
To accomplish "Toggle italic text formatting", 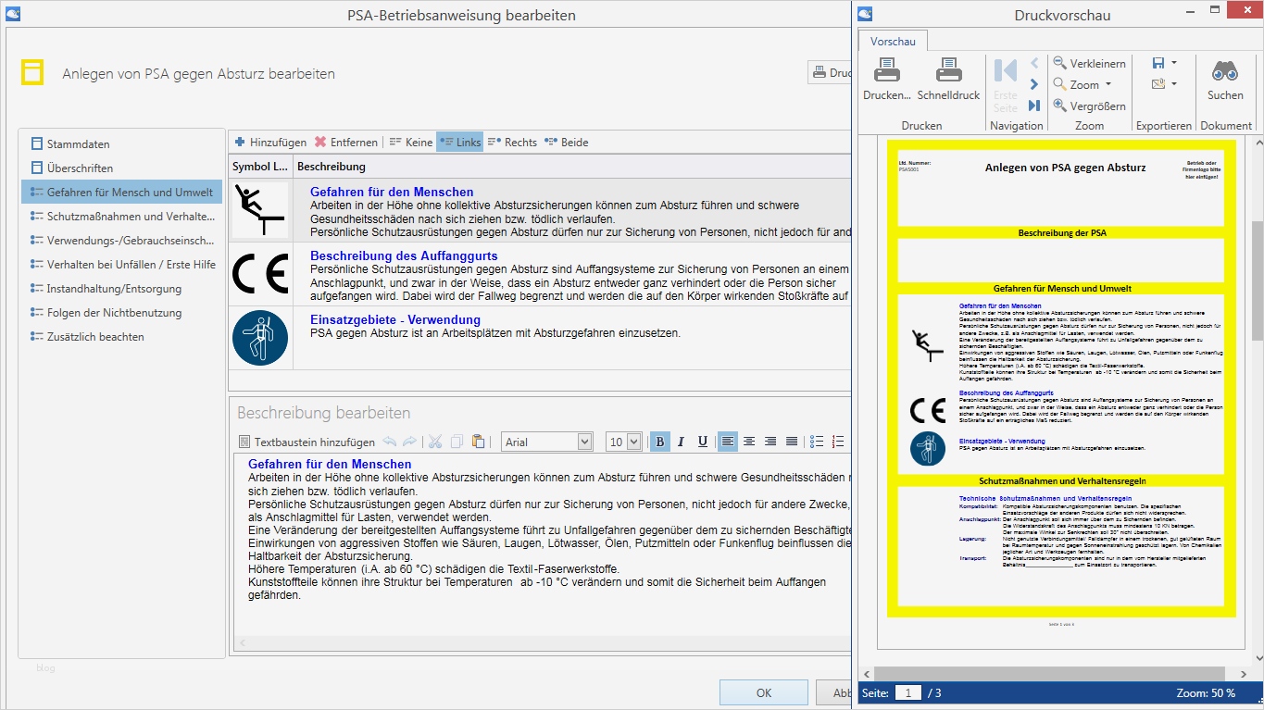I will click(682, 442).
